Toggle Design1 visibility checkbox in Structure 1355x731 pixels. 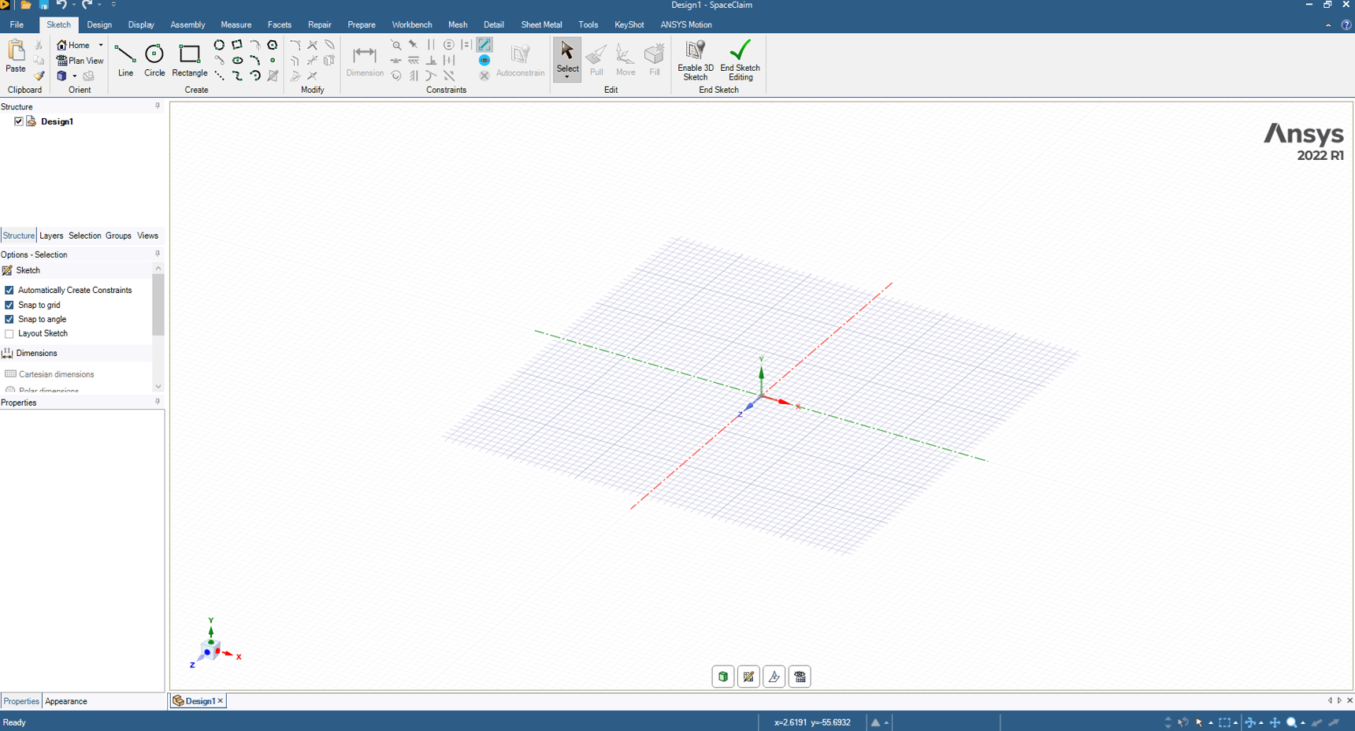[19, 121]
